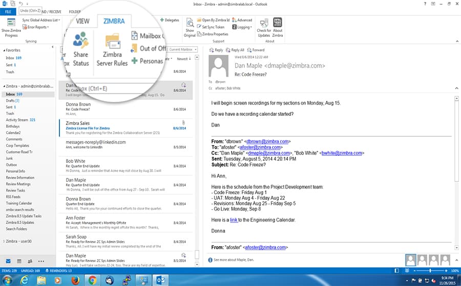Switch to the FOLDER ribbon tab
461x286 pixels.
pyautogui.click(x=75, y=12)
